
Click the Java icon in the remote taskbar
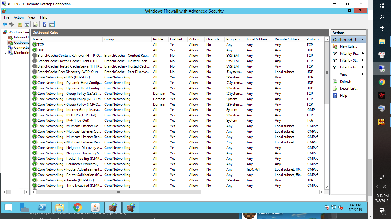coord(95,207)
